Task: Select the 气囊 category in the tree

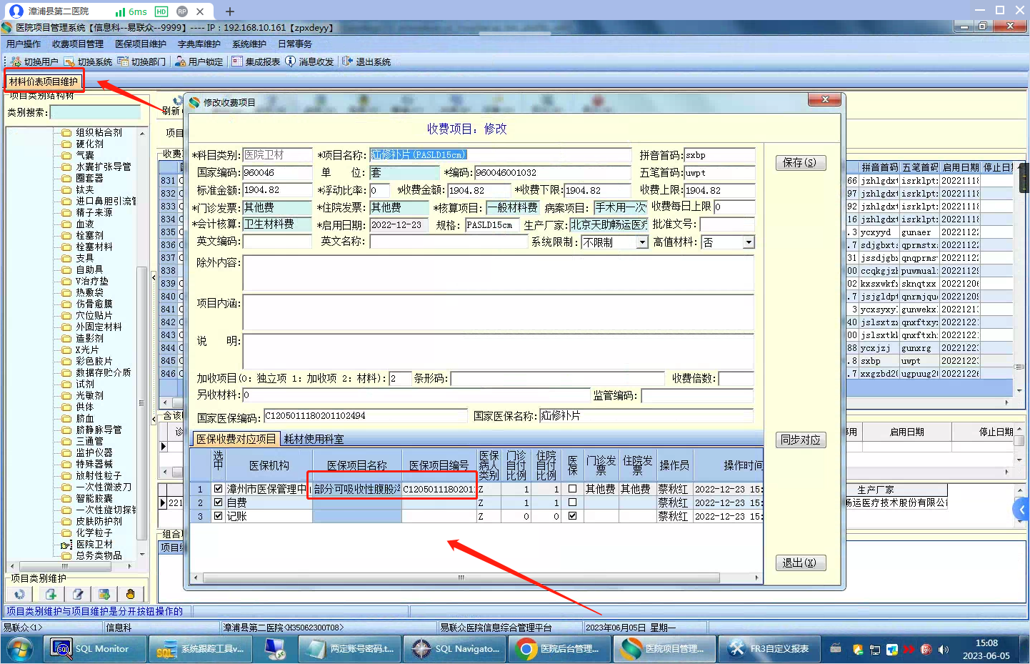Action: tap(85, 155)
